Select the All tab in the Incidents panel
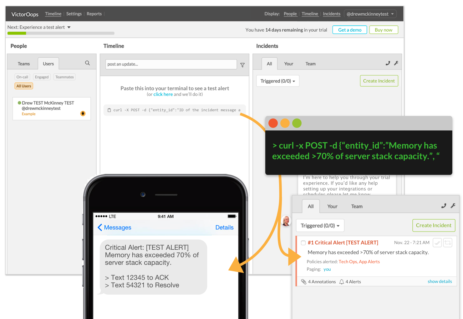 point(269,64)
